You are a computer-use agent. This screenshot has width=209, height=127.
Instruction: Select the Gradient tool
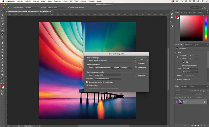coord(2,53)
